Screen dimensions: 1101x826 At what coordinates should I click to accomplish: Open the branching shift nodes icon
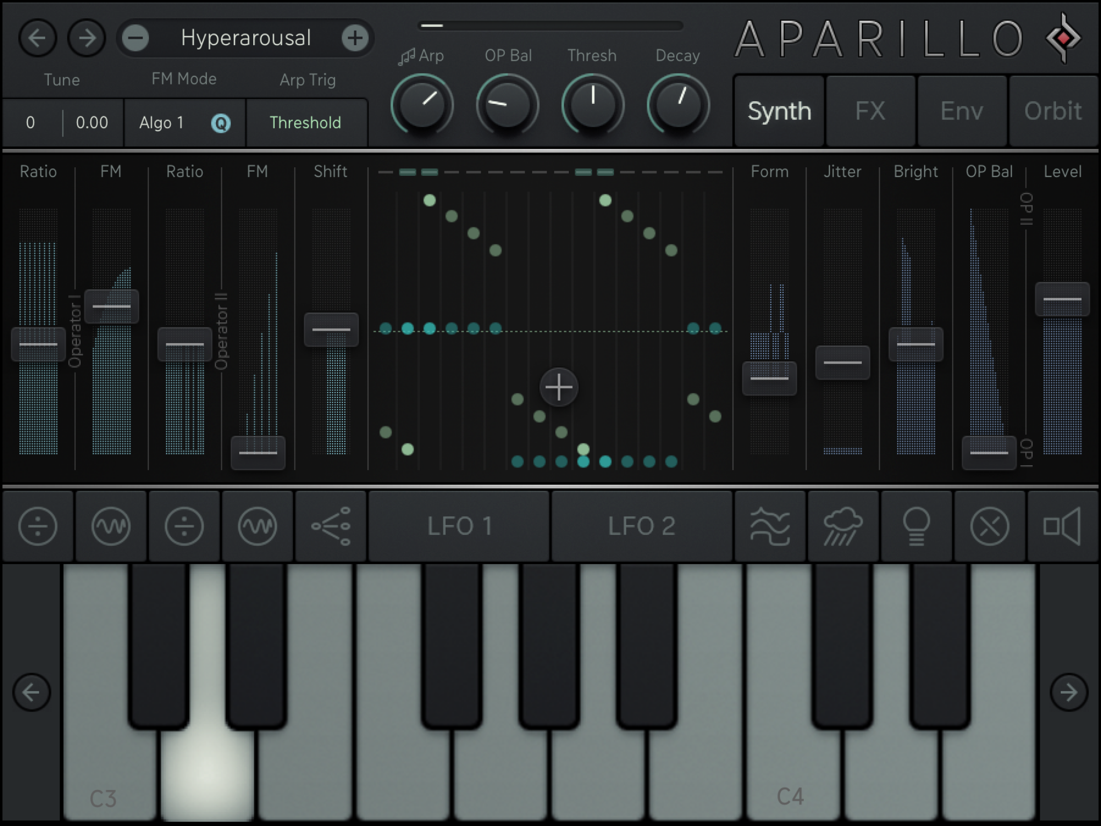(x=331, y=526)
